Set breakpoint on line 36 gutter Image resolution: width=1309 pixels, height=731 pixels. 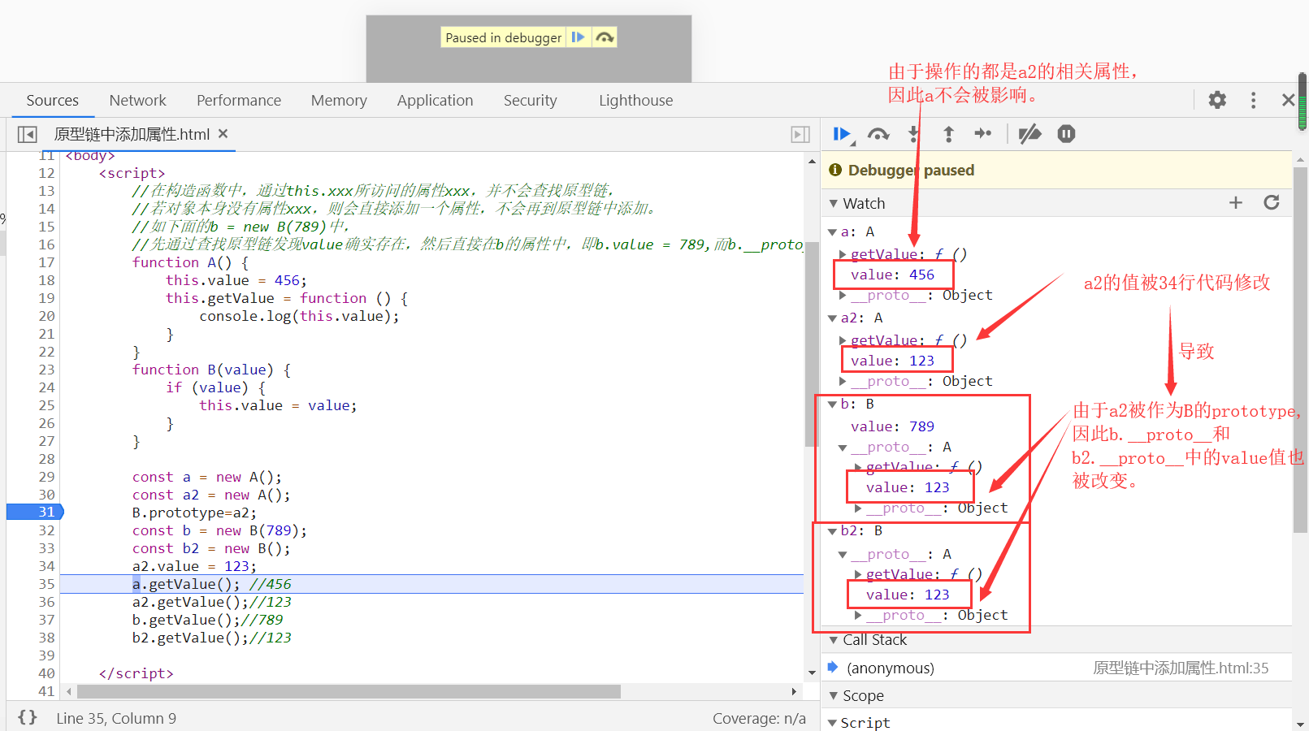tap(46, 602)
